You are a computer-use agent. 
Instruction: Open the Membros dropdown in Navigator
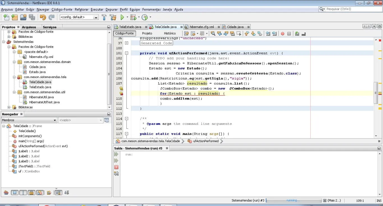click(x=29, y=120)
